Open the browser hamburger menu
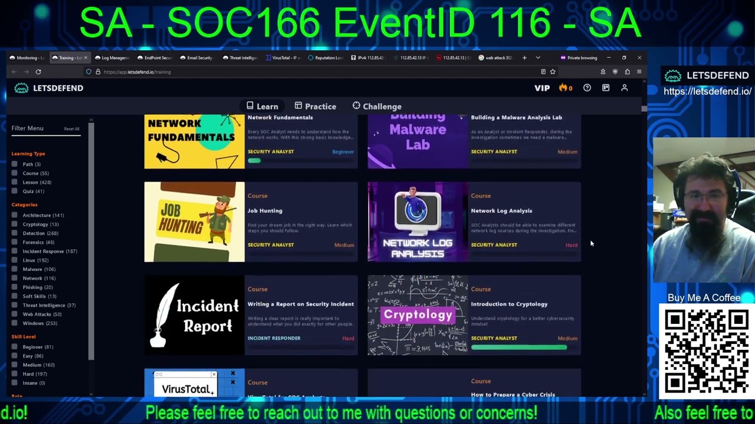755x424 pixels. (639, 72)
